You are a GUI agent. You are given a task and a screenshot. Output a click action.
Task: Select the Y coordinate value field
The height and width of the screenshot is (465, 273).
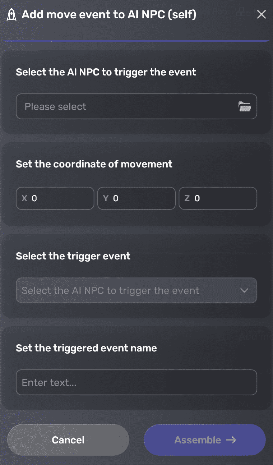[x=136, y=198]
